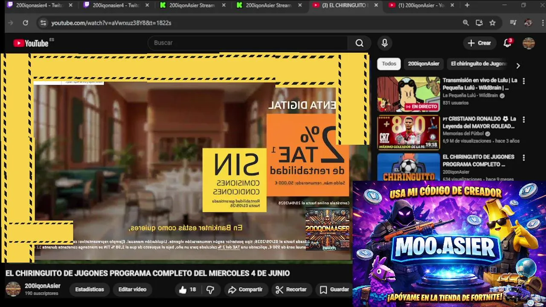Open a new browser tab
Viewport: 546px width, 307px height.
pyautogui.click(x=467, y=5)
